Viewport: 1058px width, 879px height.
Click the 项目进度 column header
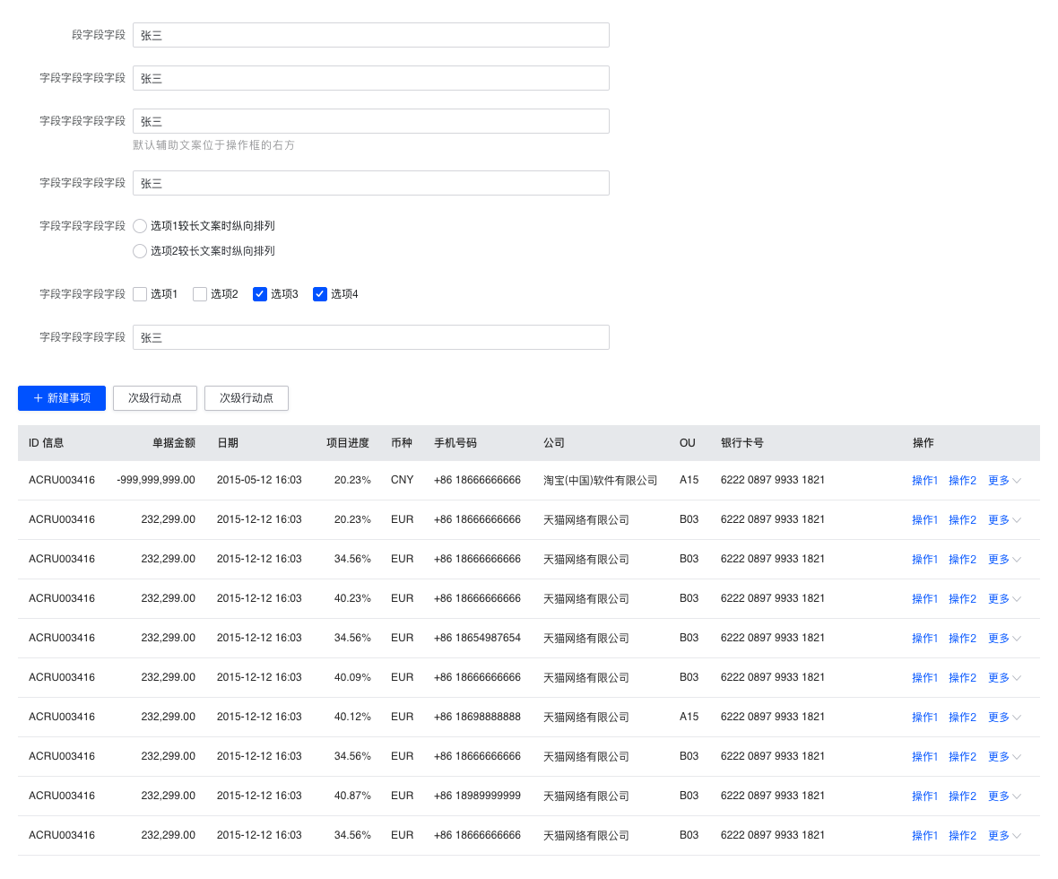[x=348, y=443]
